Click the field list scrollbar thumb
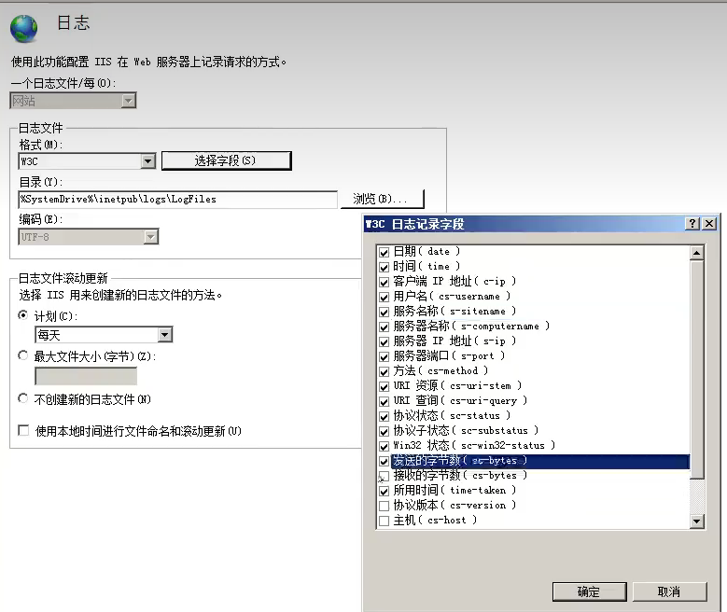 click(696, 369)
